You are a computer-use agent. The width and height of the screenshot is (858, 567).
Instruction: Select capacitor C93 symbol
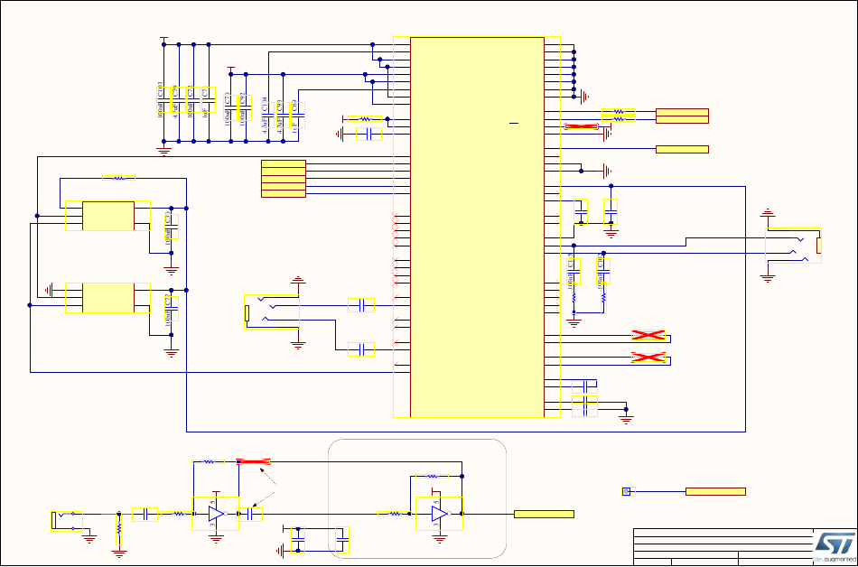point(283,116)
